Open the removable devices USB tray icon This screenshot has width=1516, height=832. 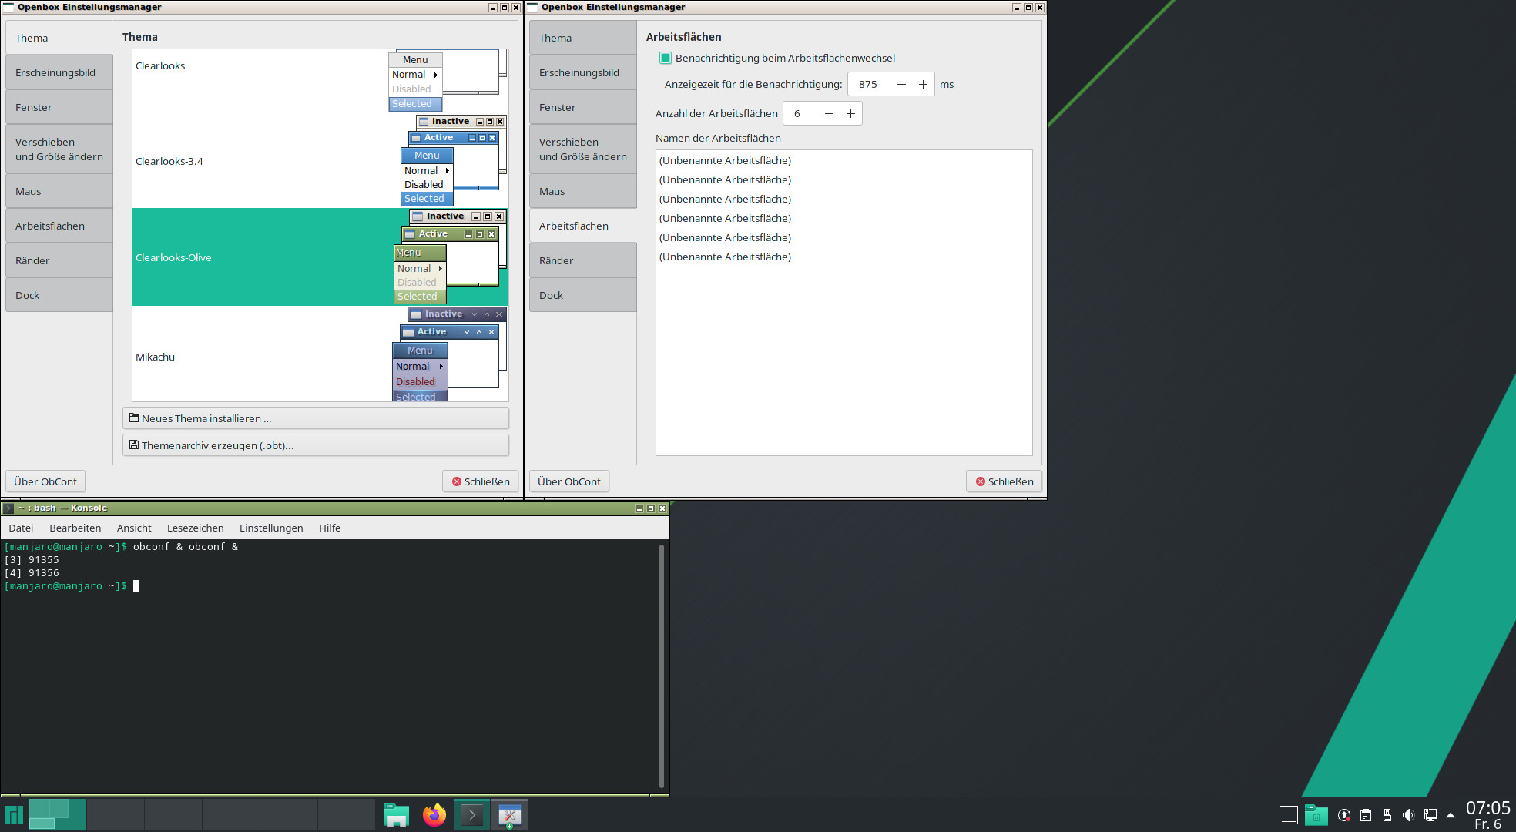point(1387,815)
